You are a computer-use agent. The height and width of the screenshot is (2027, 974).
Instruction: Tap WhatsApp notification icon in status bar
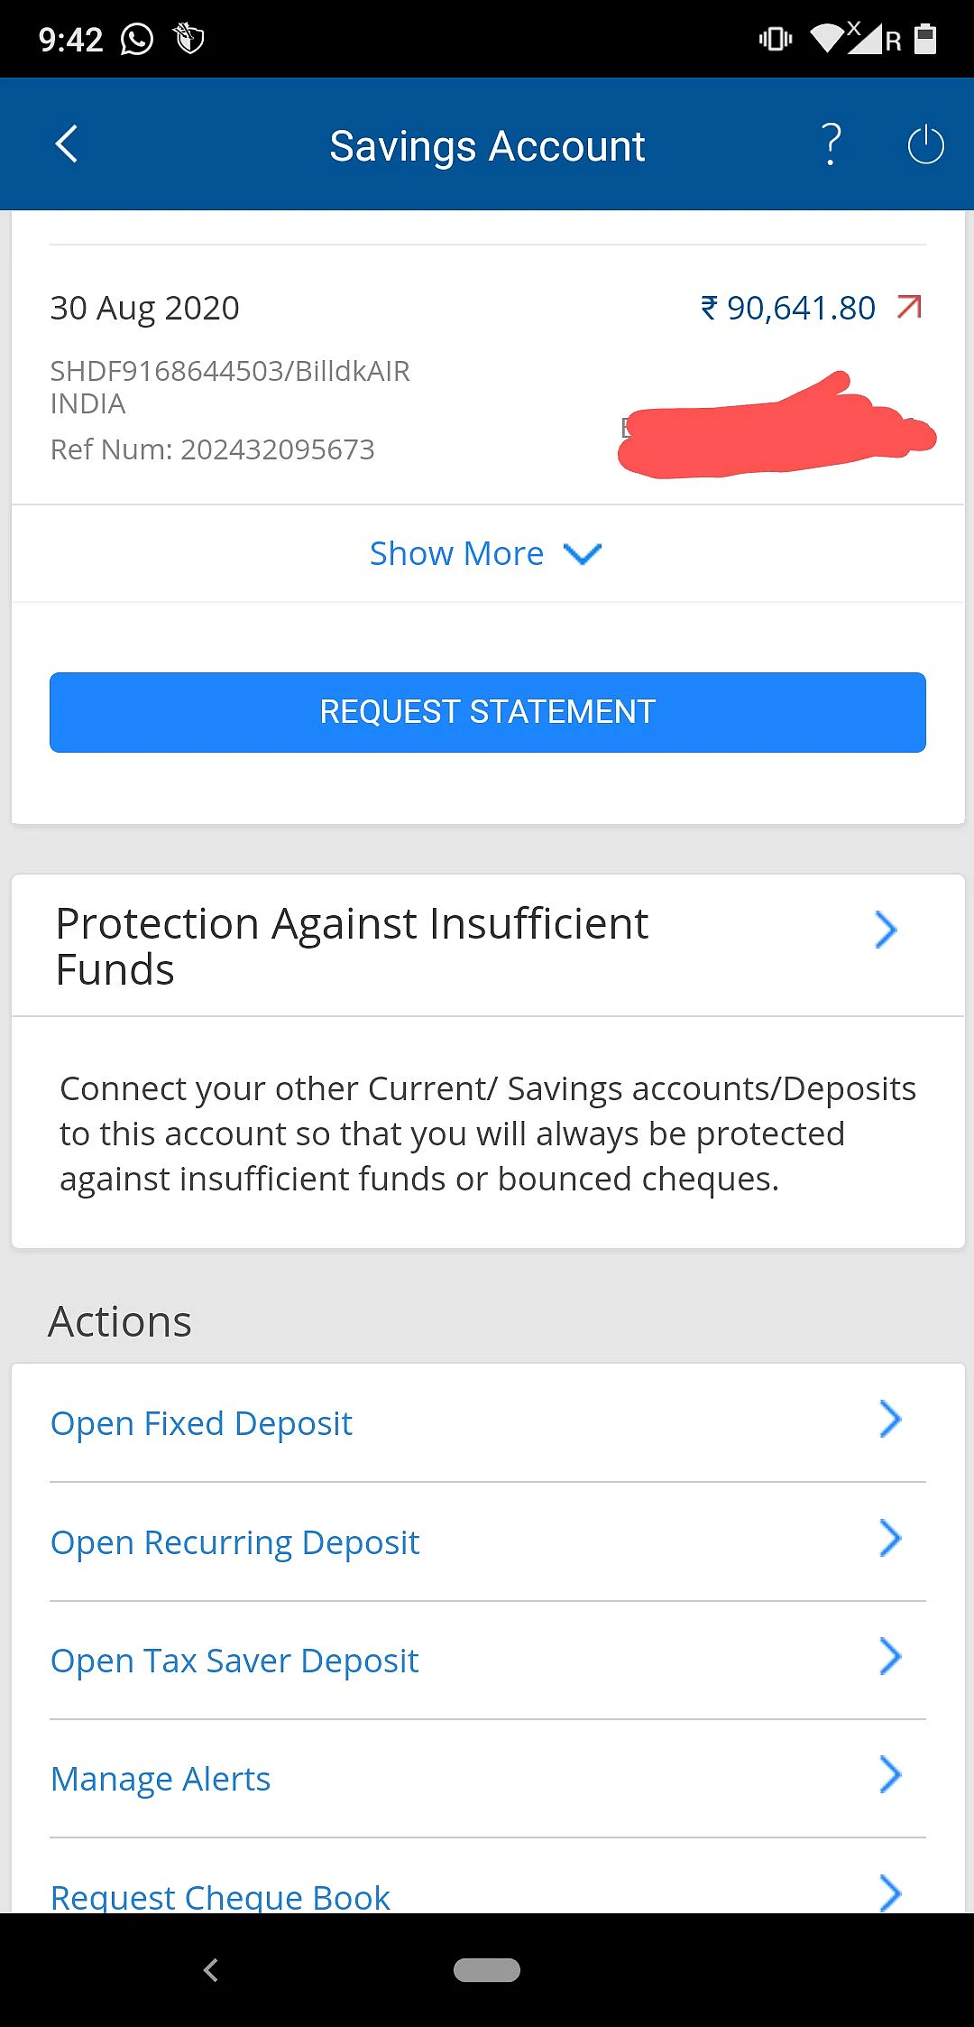pos(137,39)
